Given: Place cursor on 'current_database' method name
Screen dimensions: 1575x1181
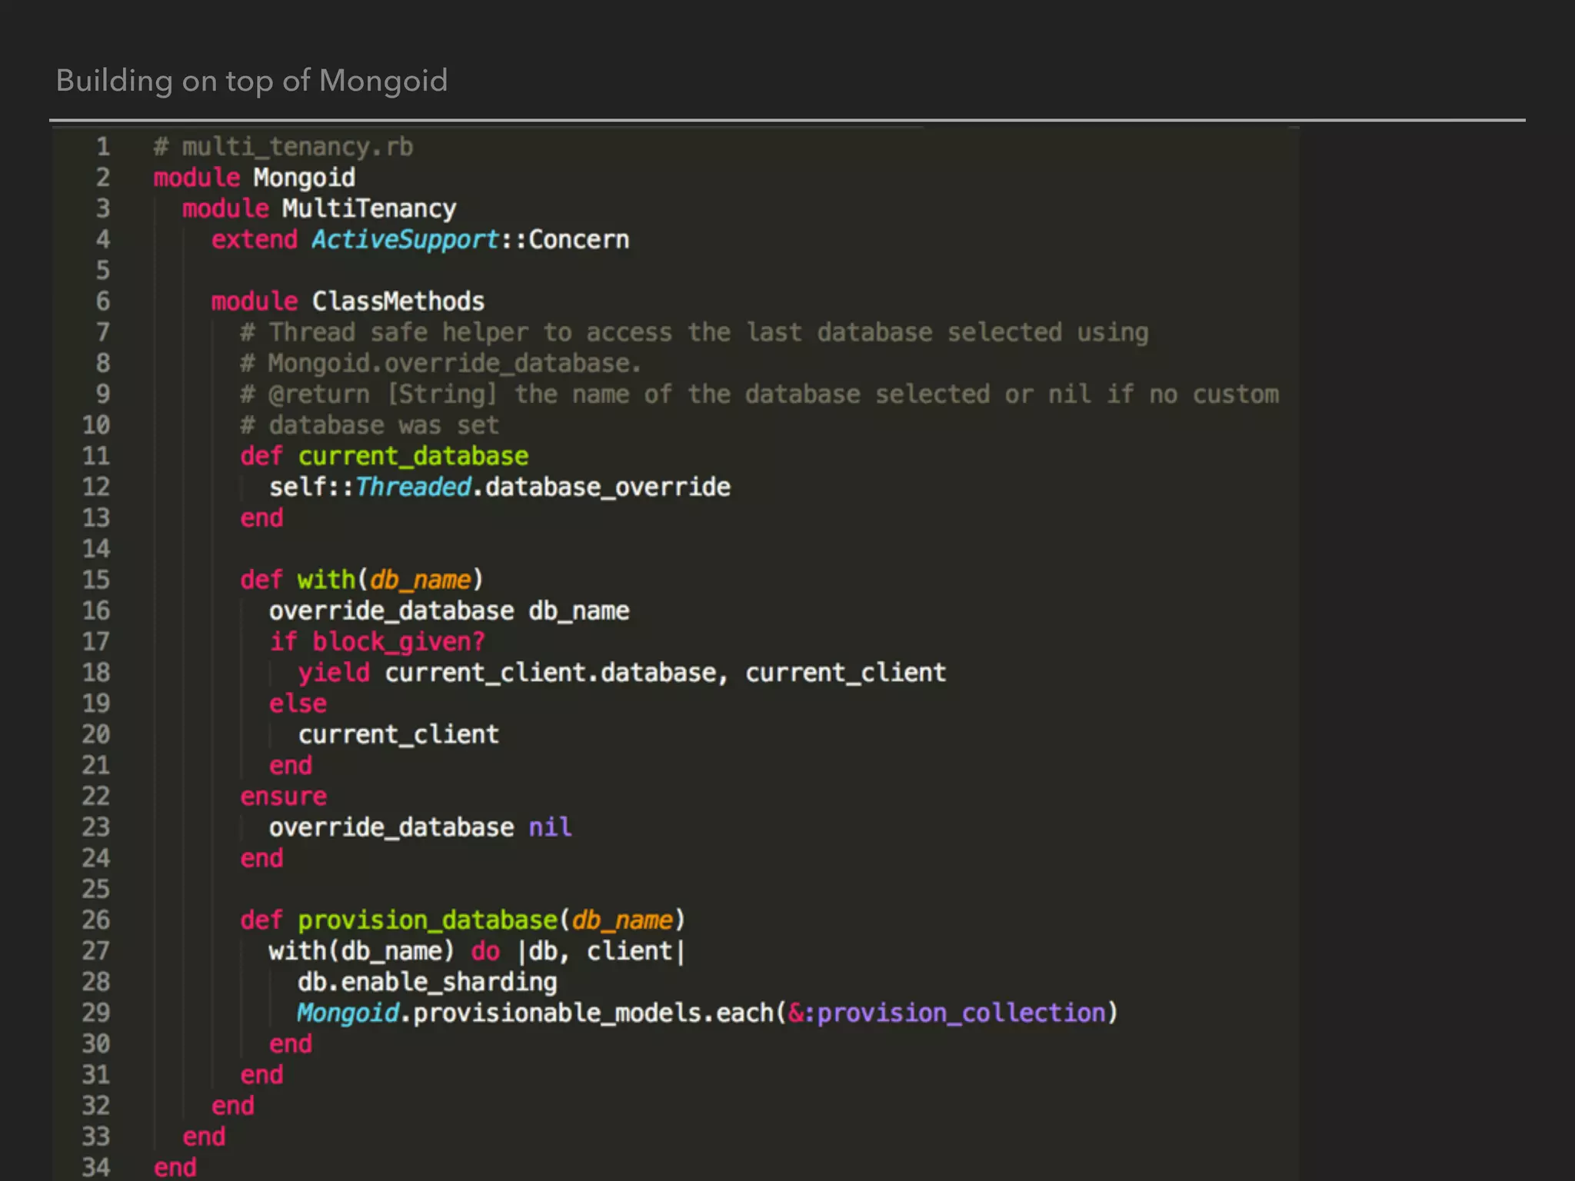Looking at the screenshot, I should click(x=413, y=456).
